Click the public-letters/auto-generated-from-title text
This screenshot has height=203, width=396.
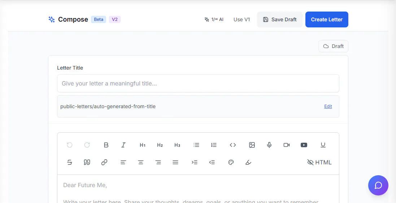click(108, 106)
